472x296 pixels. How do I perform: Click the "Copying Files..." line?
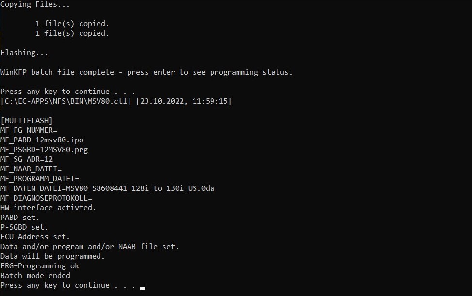(35, 4)
